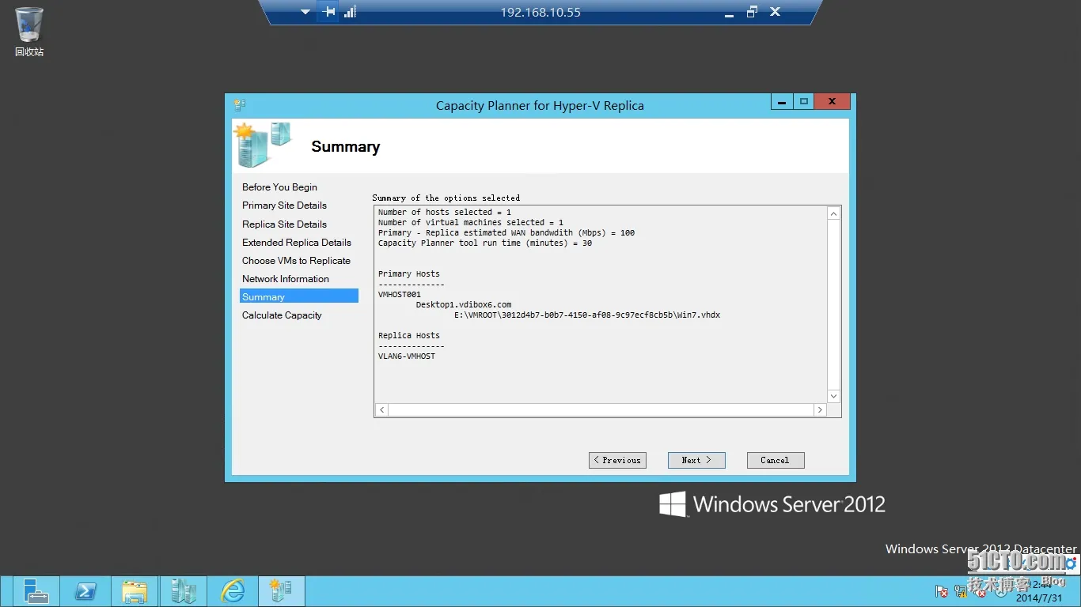The height and width of the screenshot is (607, 1081).
Task: Click the Previous button
Action: click(617, 460)
